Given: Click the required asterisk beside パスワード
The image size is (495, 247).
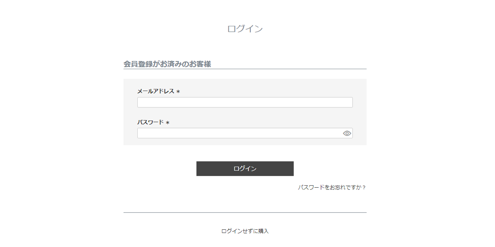Looking at the screenshot, I should tap(168, 123).
